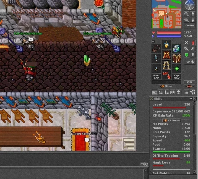Toggle the skills window icon

point(154,93)
